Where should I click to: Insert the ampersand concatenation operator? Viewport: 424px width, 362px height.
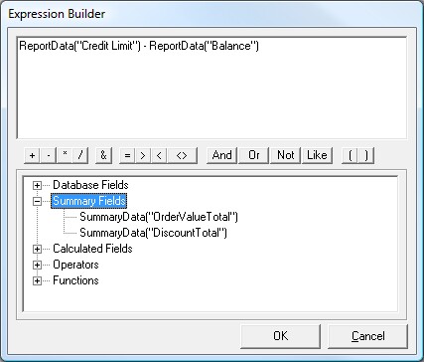point(103,155)
